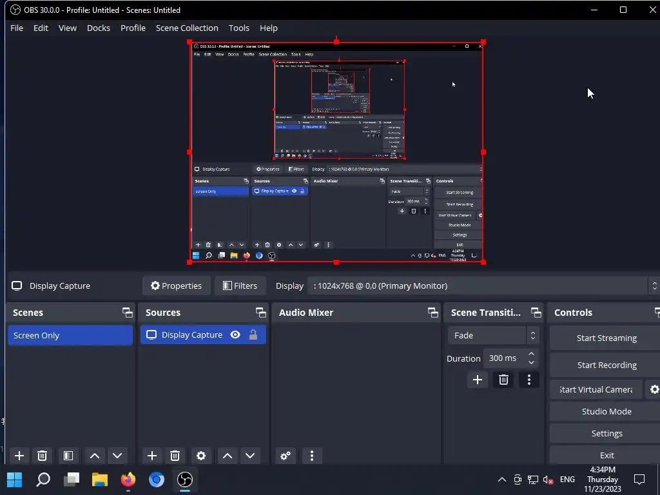This screenshot has height=495, width=660.
Task: Open the Docks menu
Action: click(99, 28)
